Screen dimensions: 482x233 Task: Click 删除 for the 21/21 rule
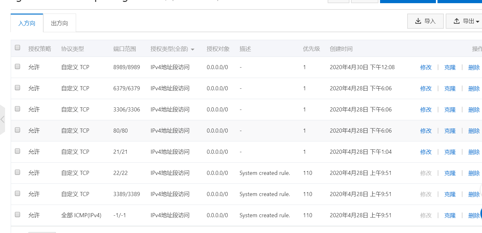tap(474, 152)
